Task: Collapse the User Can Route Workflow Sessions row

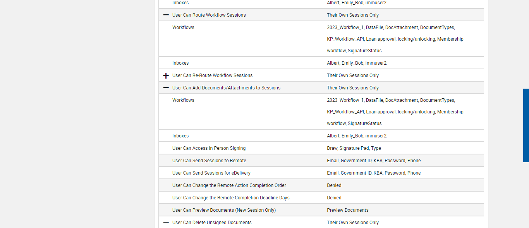Action: point(166,15)
